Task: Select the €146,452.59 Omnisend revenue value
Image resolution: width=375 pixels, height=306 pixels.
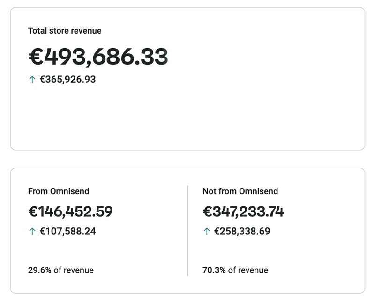Action: (70, 211)
